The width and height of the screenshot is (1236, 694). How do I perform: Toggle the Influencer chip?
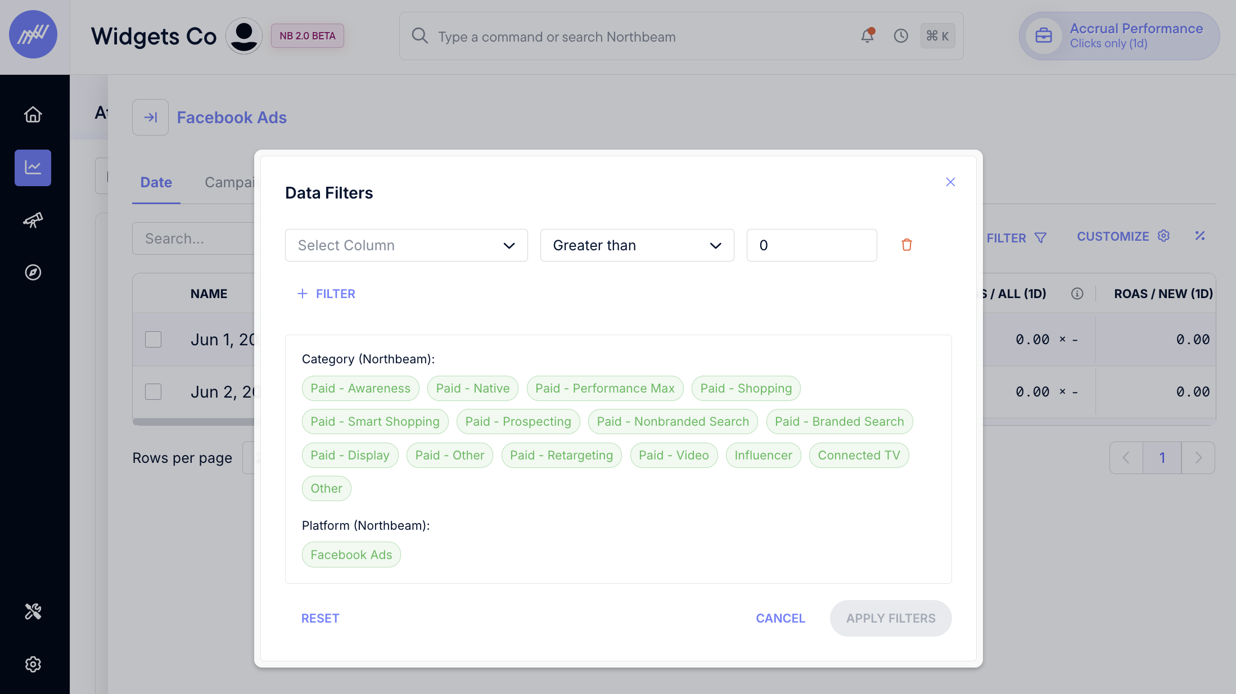point(764,455)
